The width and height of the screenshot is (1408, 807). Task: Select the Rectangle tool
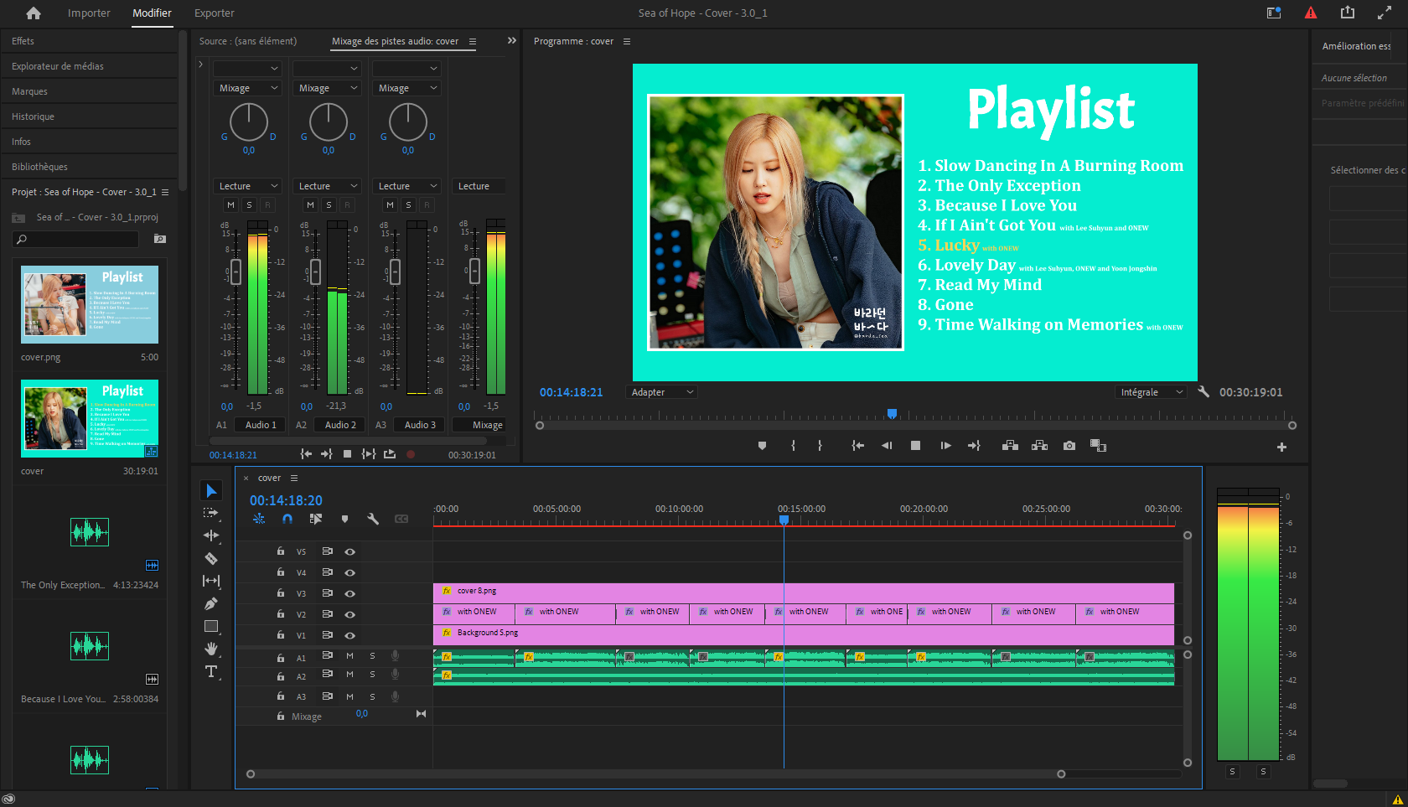click(211, 626)
